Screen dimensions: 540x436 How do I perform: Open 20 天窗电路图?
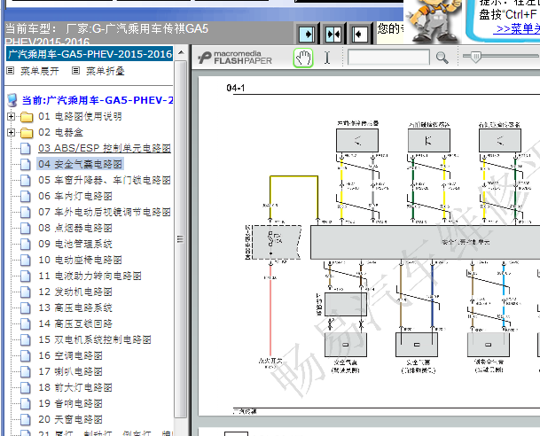(70, 419)
